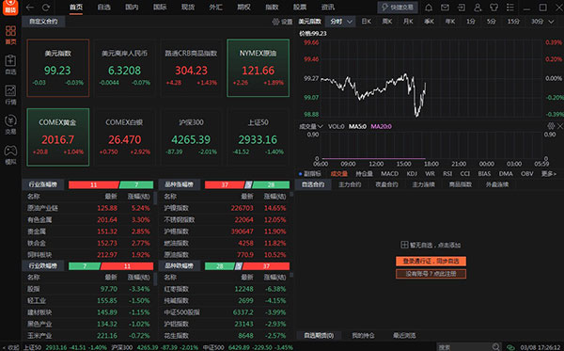Select 持仓量 sub-indicator

pos(364,174)
